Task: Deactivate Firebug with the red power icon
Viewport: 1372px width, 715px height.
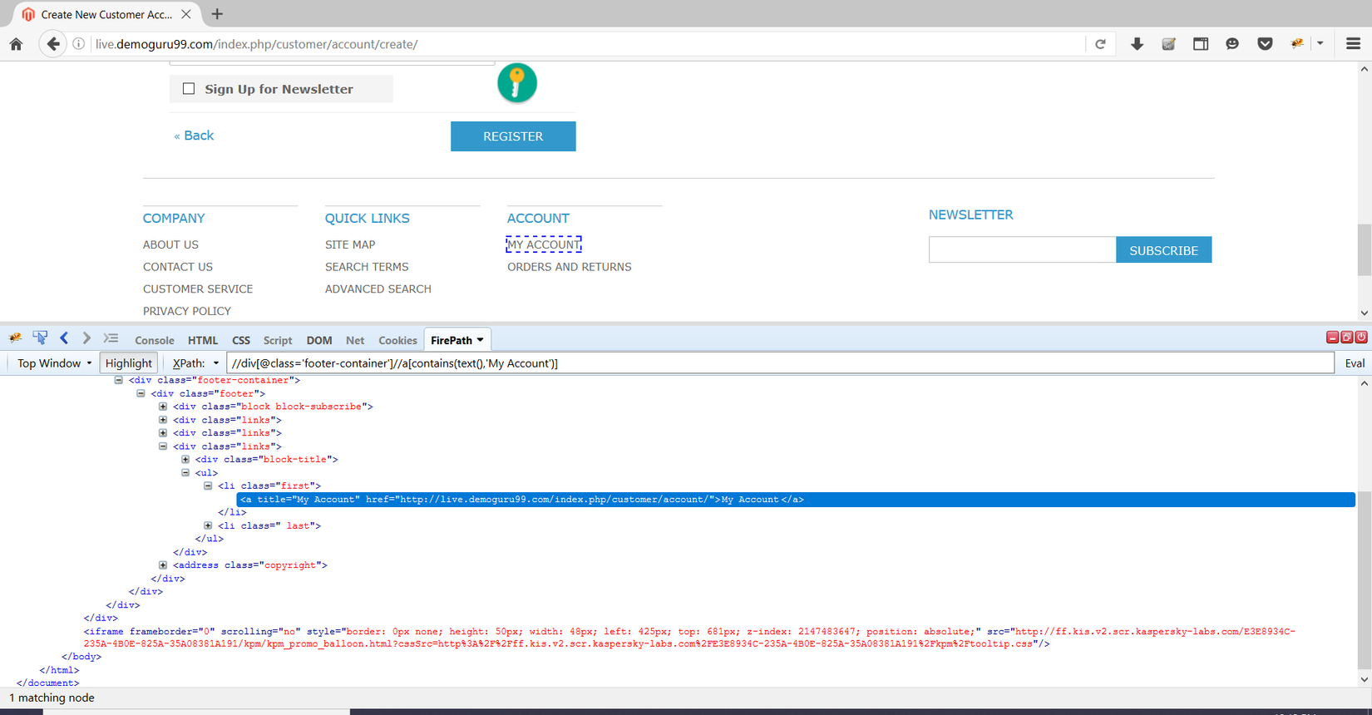Action: point(1361,337)
